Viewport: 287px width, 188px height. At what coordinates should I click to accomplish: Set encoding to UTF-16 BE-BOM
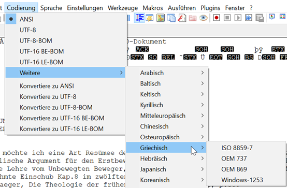tap(65, 51)
